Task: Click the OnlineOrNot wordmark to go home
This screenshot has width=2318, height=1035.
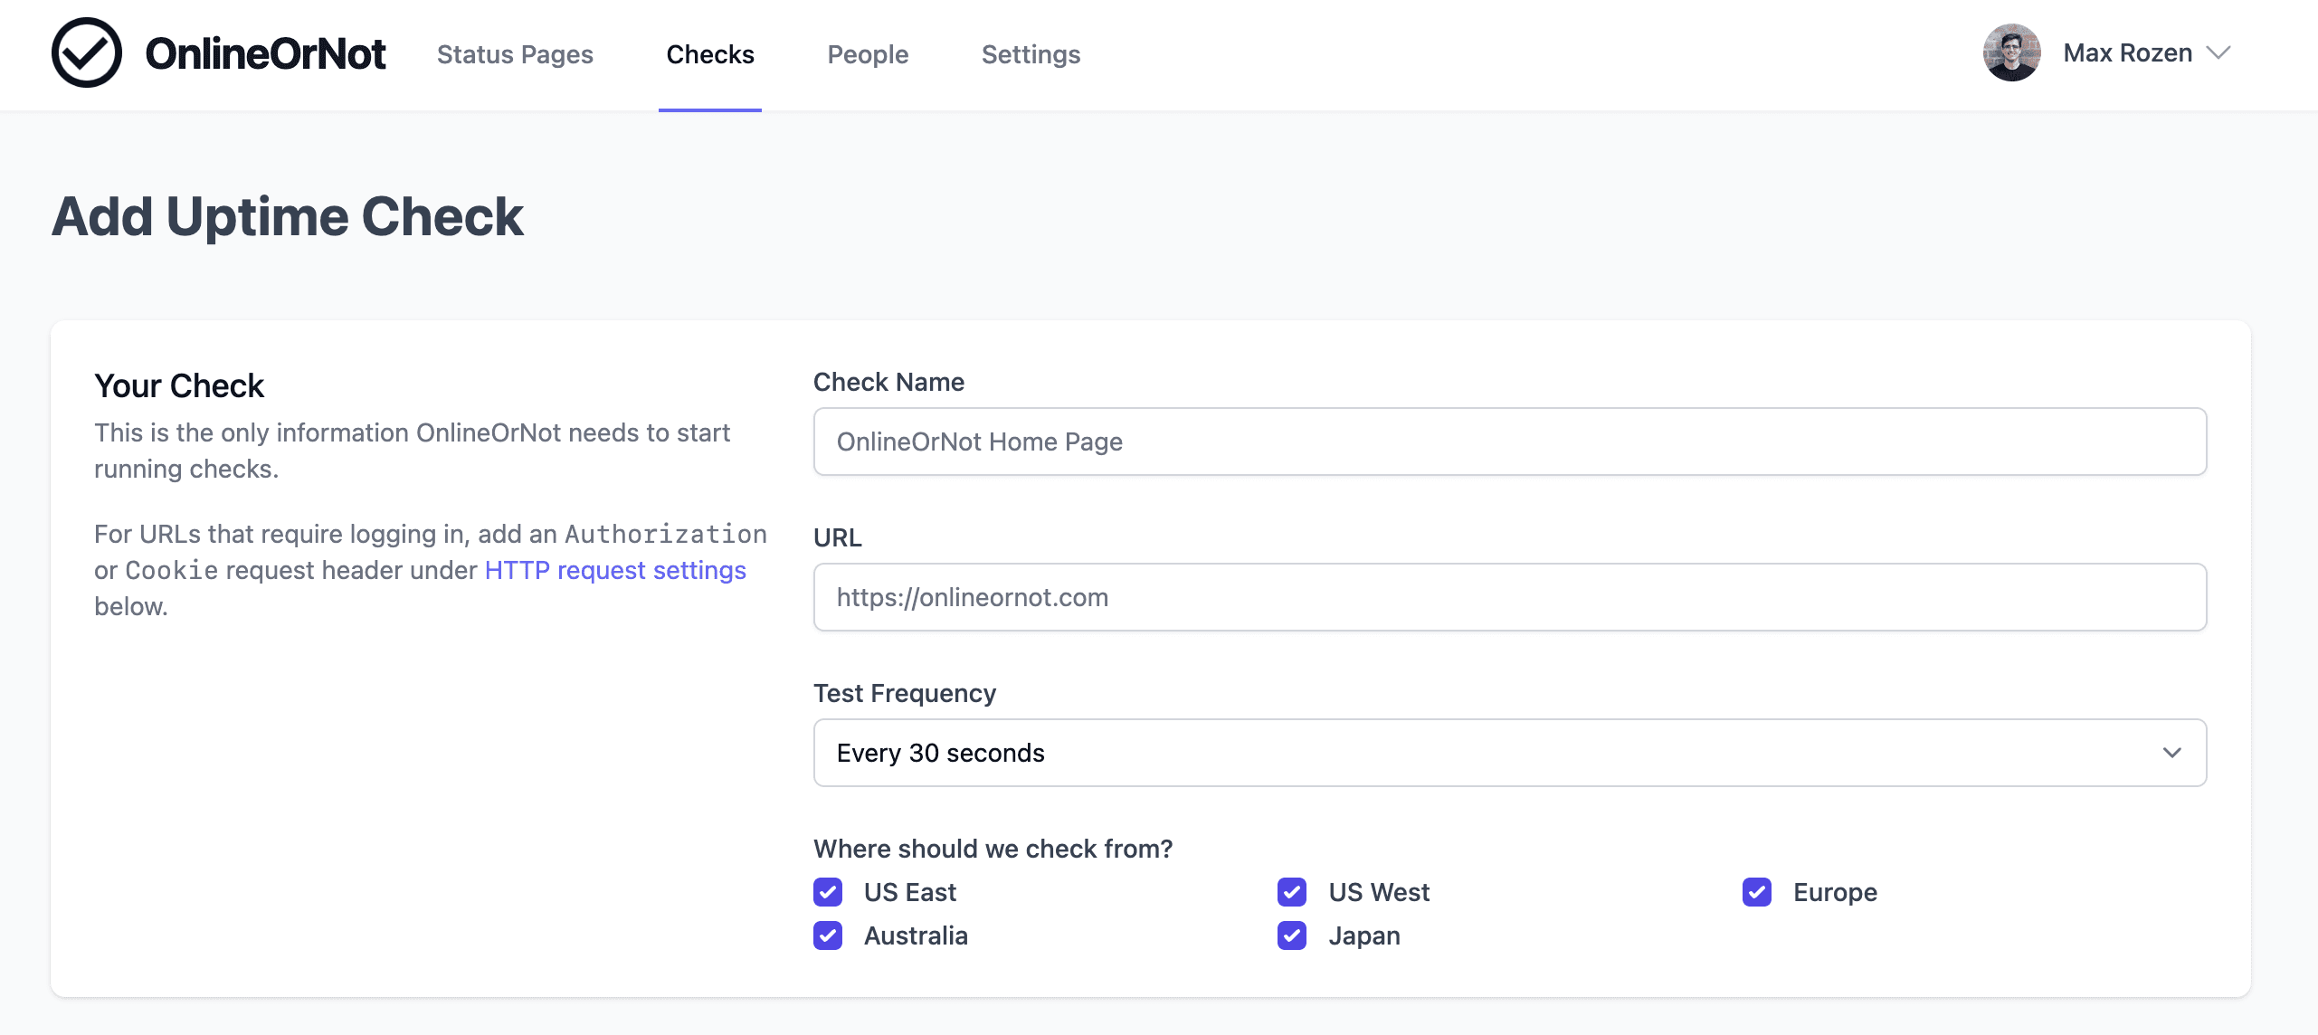Action: pos(266,52)
